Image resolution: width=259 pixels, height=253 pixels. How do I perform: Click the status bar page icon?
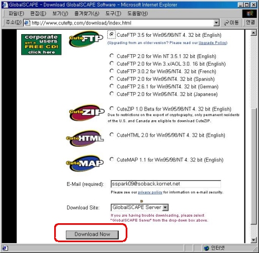(x=5, y=248)
